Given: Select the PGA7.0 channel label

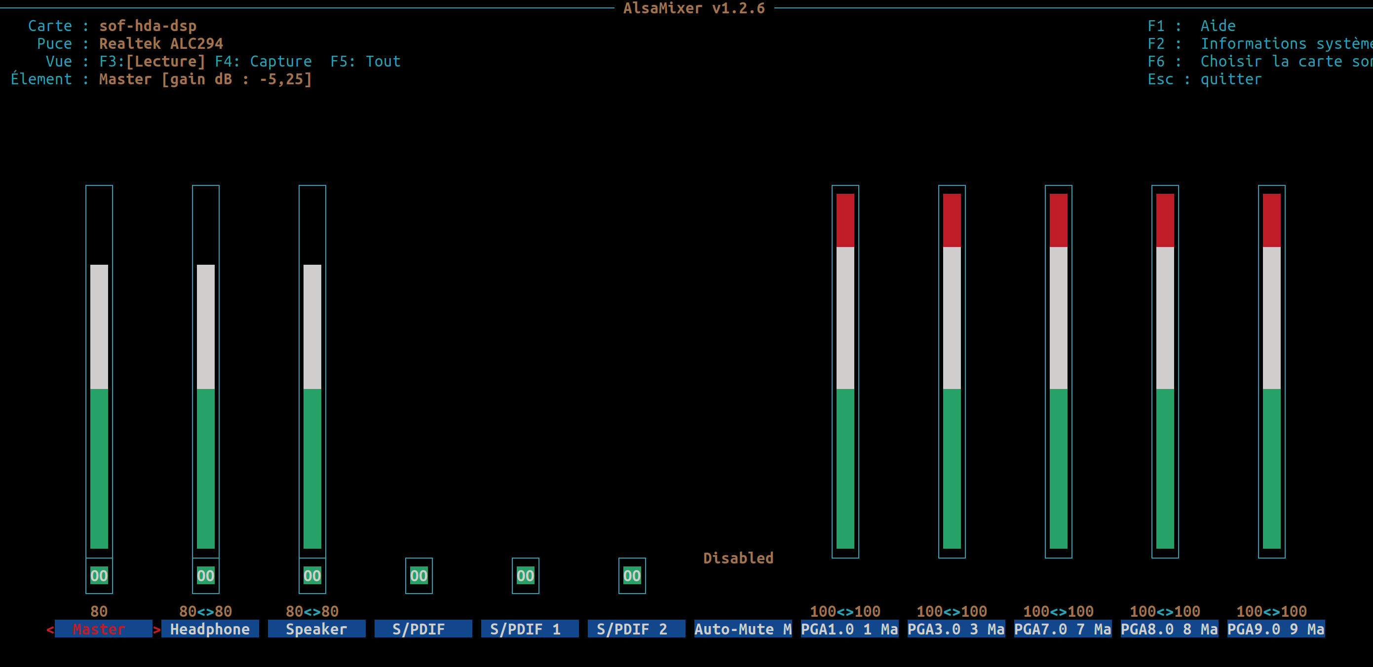Looking at the screenshot, I should pos(1063,629).
